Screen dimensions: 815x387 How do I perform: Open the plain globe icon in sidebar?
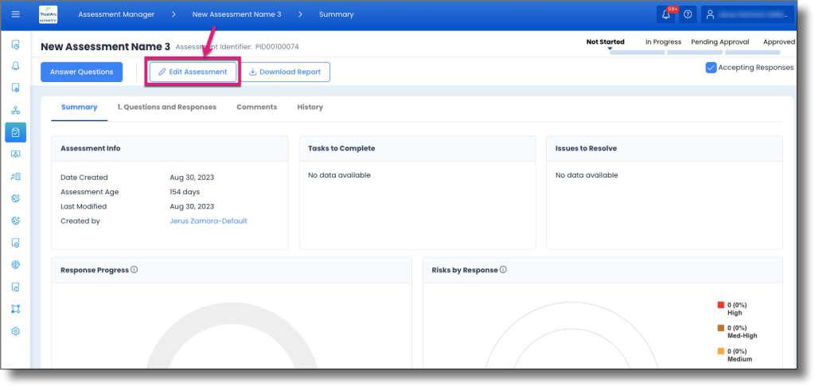click(16, 265)
